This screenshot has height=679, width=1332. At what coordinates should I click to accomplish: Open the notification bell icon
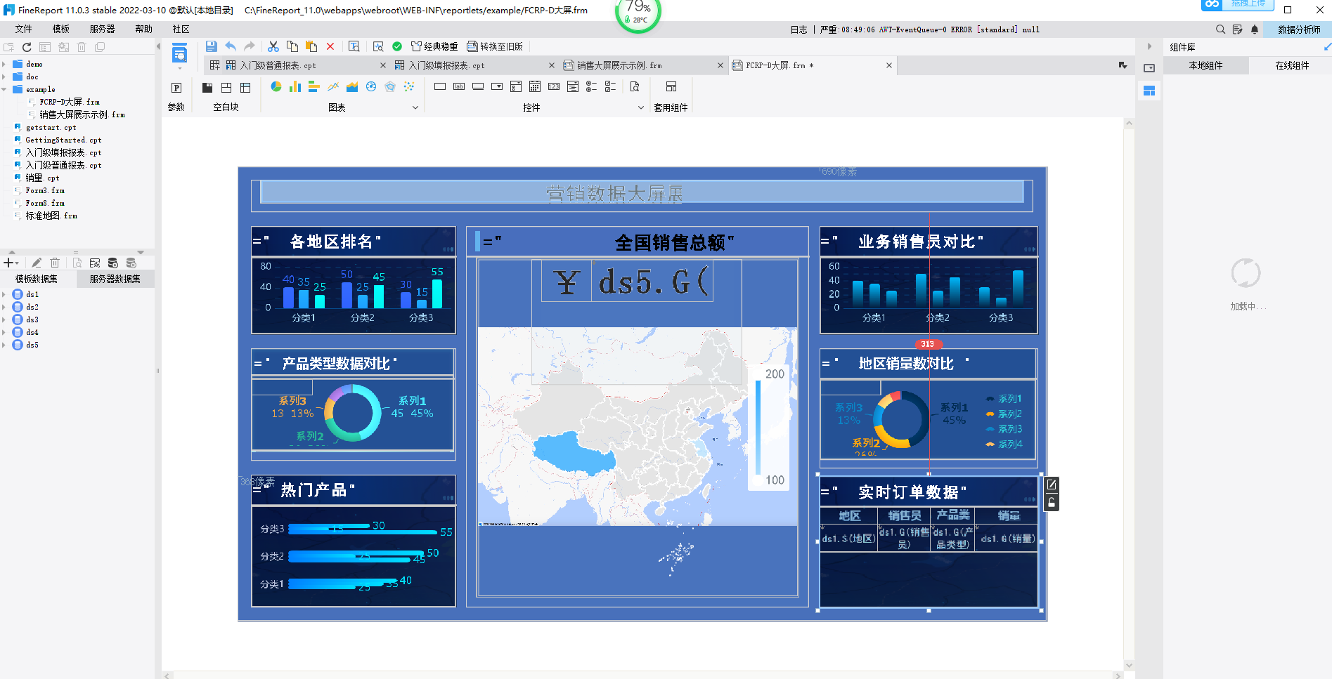[x=1255, y=29]
